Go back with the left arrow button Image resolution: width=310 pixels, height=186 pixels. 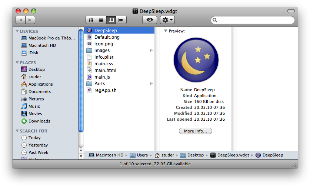(x=20, y=20)
